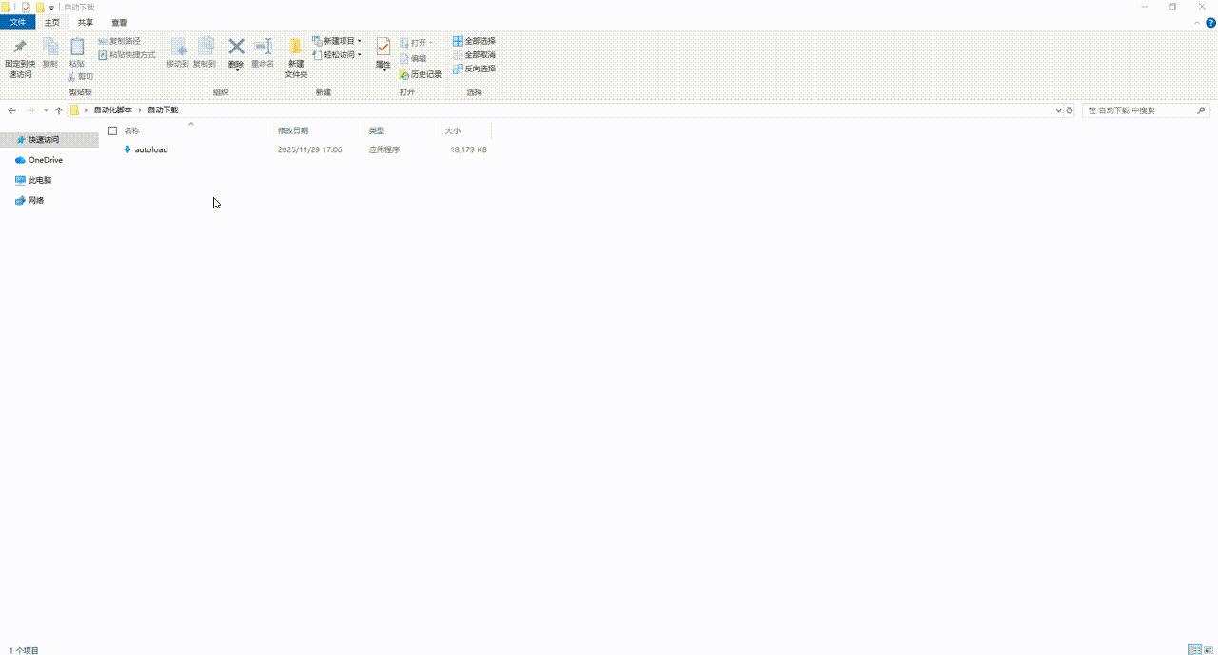Viewport: 1218px width, 655px height.
Task: Click the 复制 copy icon in ribbon
Action: pos(49,47)
